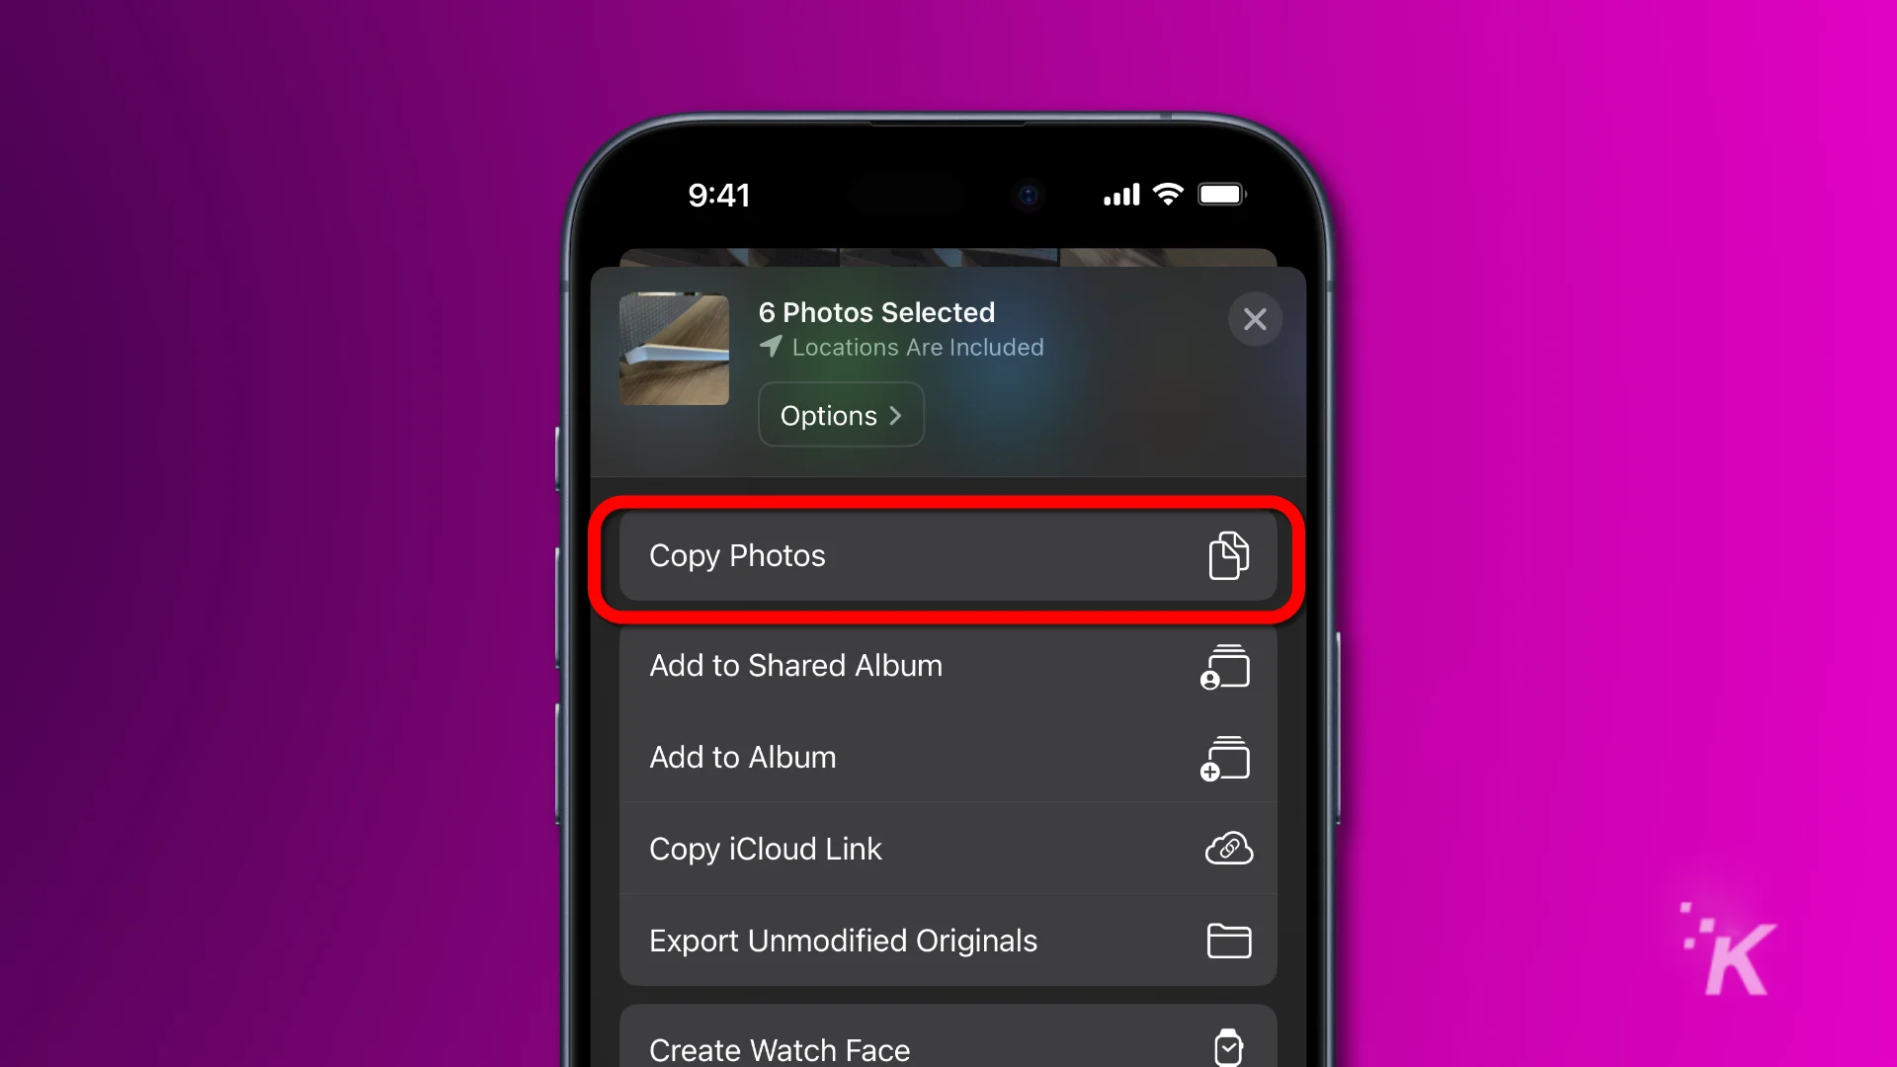
Task: Click the Copy Photos icon
Action: (1225, 556)
